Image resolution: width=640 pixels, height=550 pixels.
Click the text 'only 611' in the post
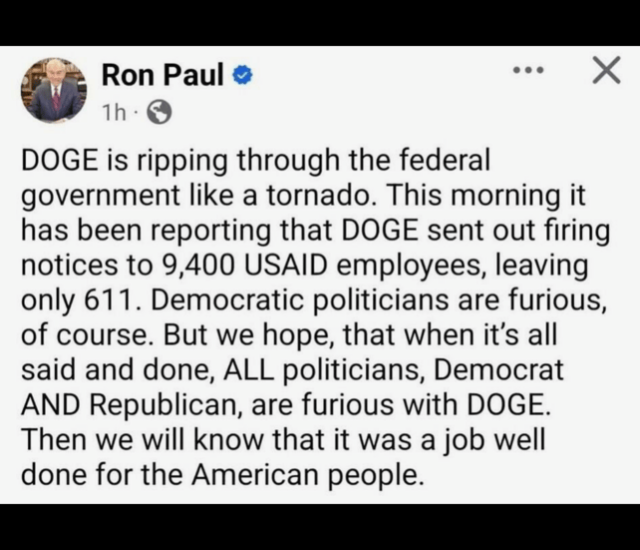point(78,300)
